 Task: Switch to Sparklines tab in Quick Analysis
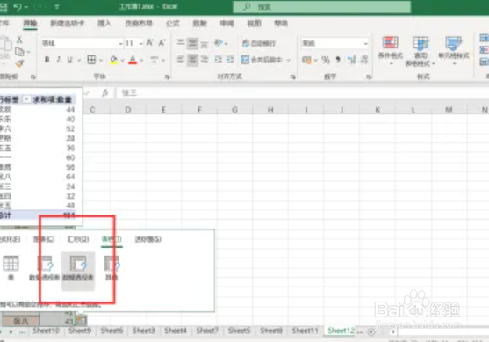(148, 239)
